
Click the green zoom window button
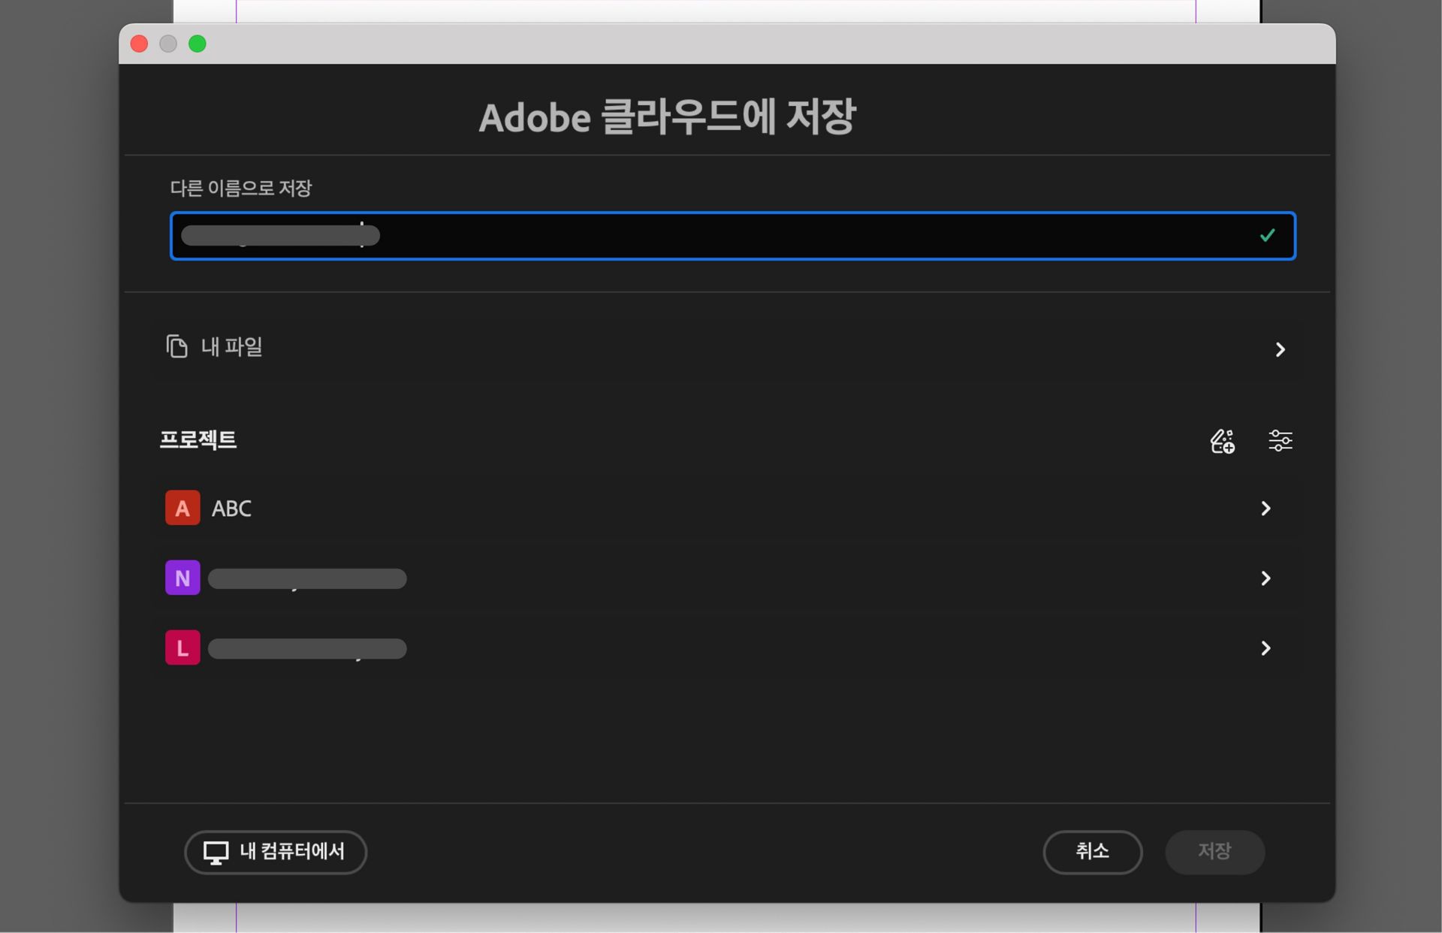point(198,44)
